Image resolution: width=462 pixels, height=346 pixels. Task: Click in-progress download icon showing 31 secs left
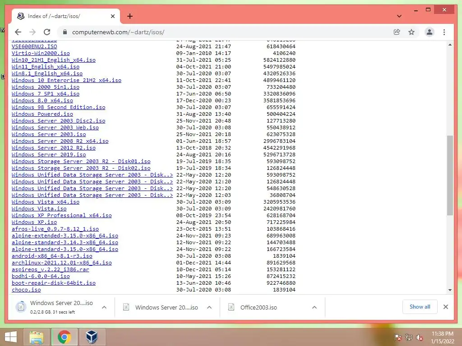[21, 306]
